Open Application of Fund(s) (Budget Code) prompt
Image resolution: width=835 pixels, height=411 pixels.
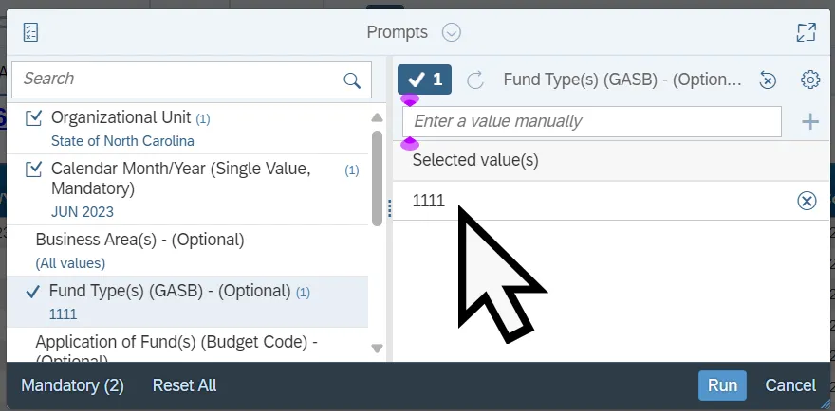pyautogui.click(x=176, y=342)
